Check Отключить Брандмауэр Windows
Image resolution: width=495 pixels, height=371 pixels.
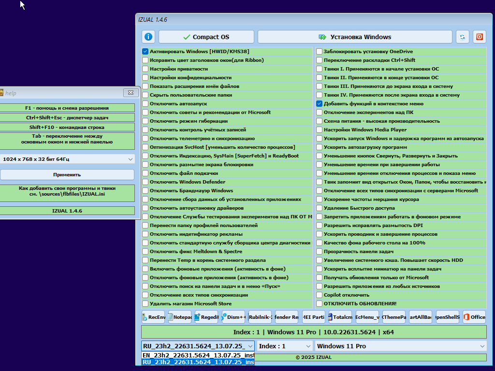145,190
